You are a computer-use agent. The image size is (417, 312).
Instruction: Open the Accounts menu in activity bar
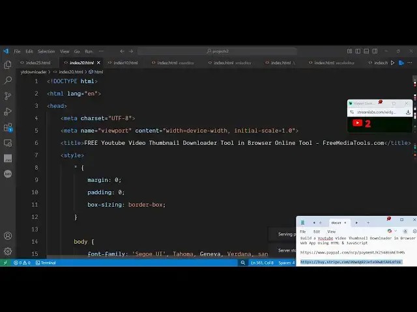tap(8, 235)
